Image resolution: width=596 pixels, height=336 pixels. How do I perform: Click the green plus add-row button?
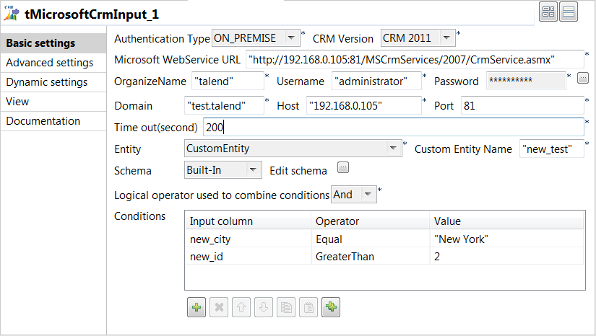tap(196, 307)
